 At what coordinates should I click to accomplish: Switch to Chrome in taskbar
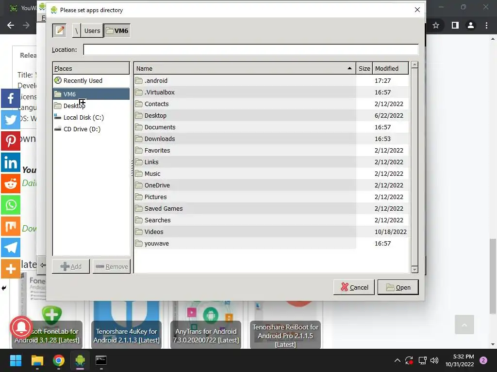[x=59, y=360]
